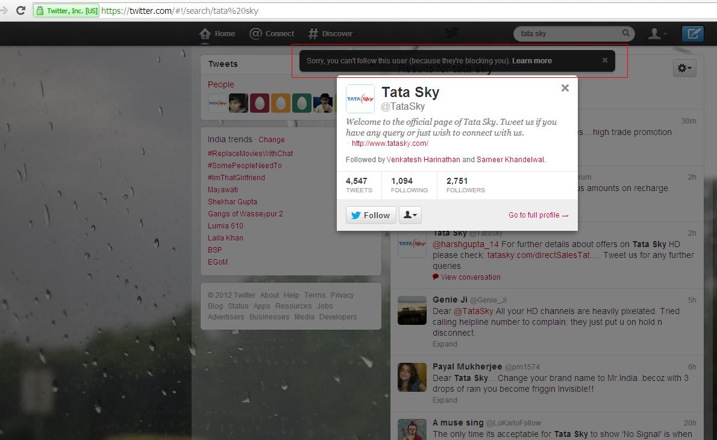
Task: Close the Tata Sky profile popup
Action: tap(565, 88)
